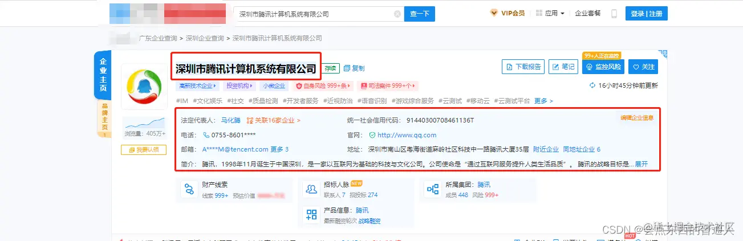Image resolution: width=743 pixels, height=241 pixels.
Task: Open the 线索 999+ count link
Action: tap(215, 195)
